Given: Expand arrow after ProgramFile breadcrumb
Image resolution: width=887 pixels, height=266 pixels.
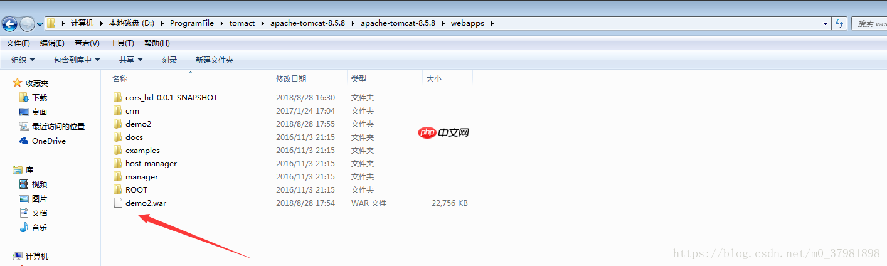Looking at the screenshot, I should [221, 24].
